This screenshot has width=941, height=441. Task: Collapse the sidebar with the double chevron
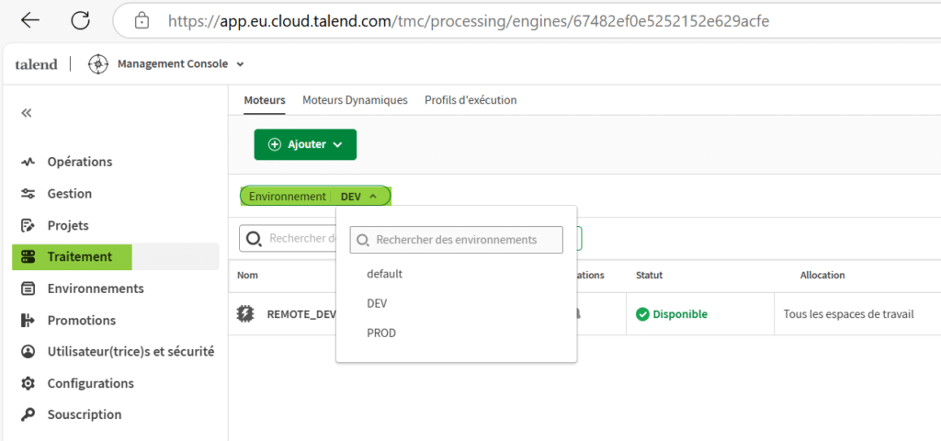click(x=27, y=113)
